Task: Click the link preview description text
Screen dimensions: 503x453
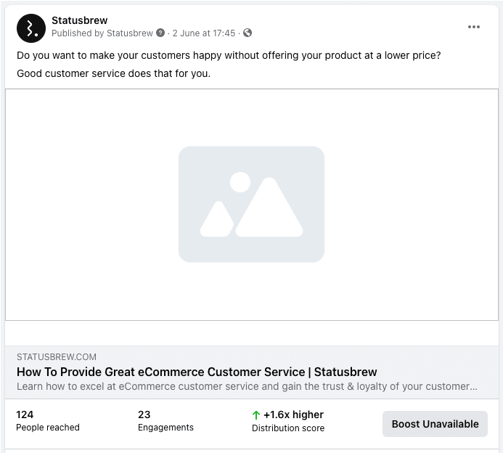Action: tap(247, 386)
